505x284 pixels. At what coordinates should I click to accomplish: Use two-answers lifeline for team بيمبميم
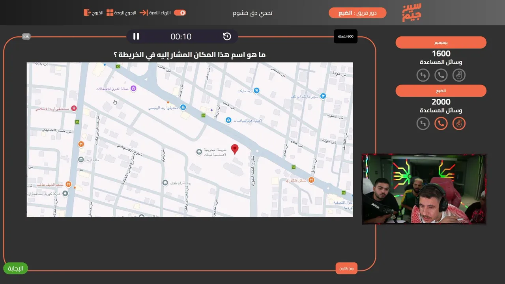click(x=459, y=75)
